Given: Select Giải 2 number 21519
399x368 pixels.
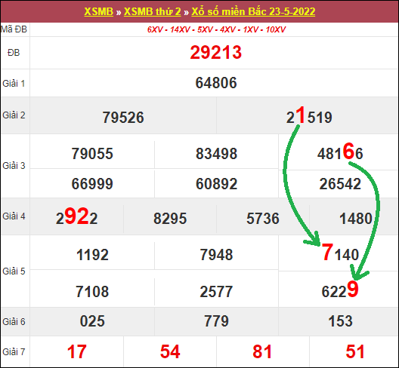Looking at the screenshot, I should tap(309, 115).
